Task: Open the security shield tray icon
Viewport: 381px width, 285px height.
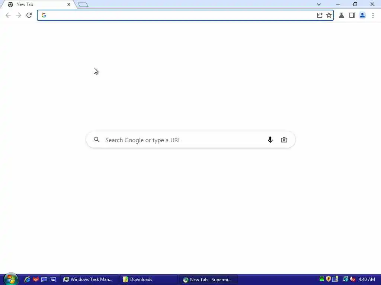Action: (329, 279)
